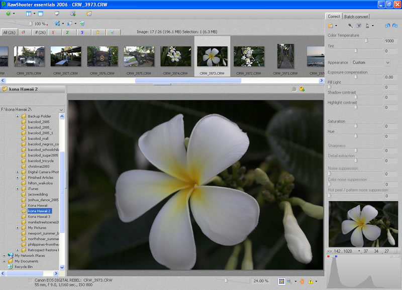The height and width of the screenshot is (290, 402).
Task: Click the recycle bin delete icon in toolbar
Action: 82,24
